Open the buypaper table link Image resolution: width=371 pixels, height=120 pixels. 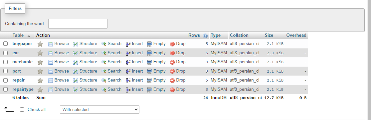(x=22, y=44)
